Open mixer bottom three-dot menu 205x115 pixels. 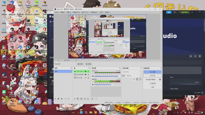96,99
